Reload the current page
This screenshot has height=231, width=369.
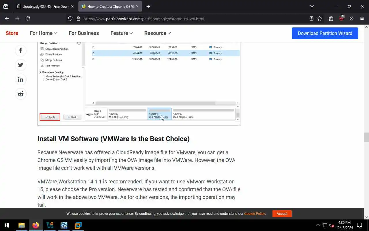(28, 18)
